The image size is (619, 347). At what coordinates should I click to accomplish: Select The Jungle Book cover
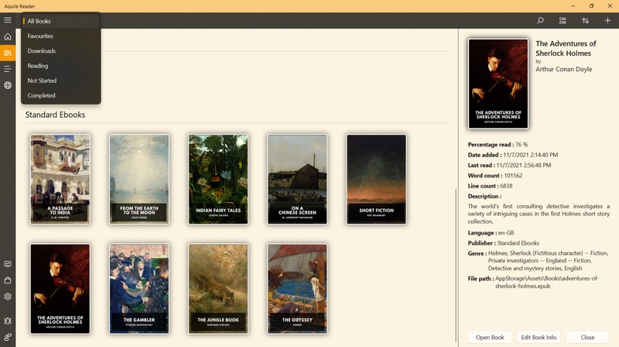[218, 290]
